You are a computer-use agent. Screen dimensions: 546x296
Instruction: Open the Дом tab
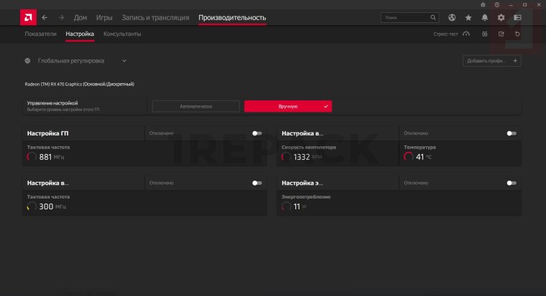coord(80,17)
